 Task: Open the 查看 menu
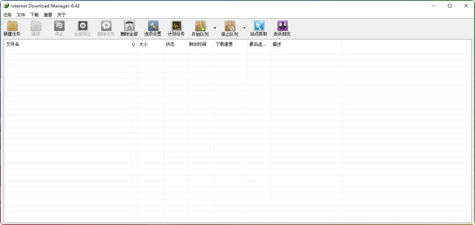tap(48, 14)
